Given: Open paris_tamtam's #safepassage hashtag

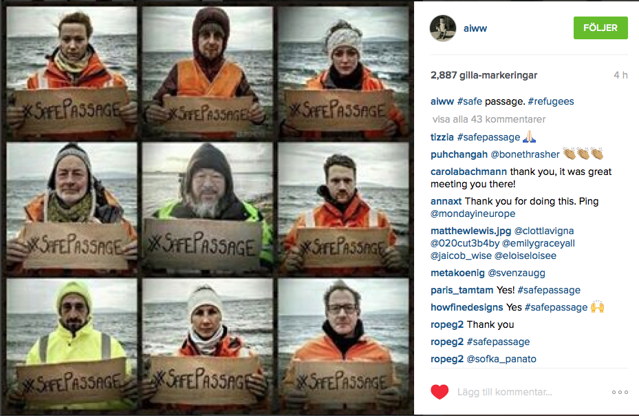Looking at the screenshot, I should coord(549,290).
